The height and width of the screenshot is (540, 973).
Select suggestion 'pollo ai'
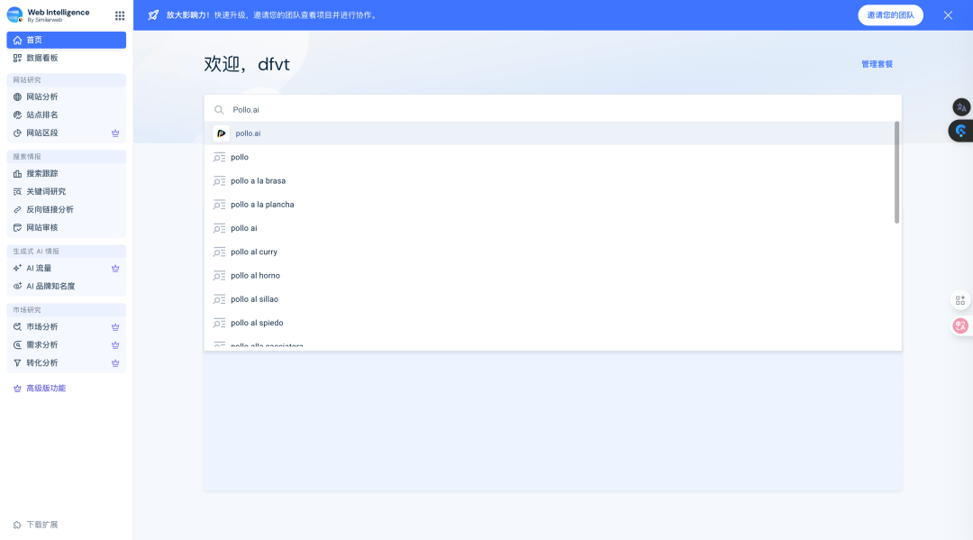(550, 228)
